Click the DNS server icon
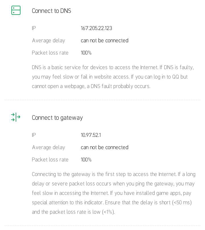Screen dimensions: 205x230 16,10
